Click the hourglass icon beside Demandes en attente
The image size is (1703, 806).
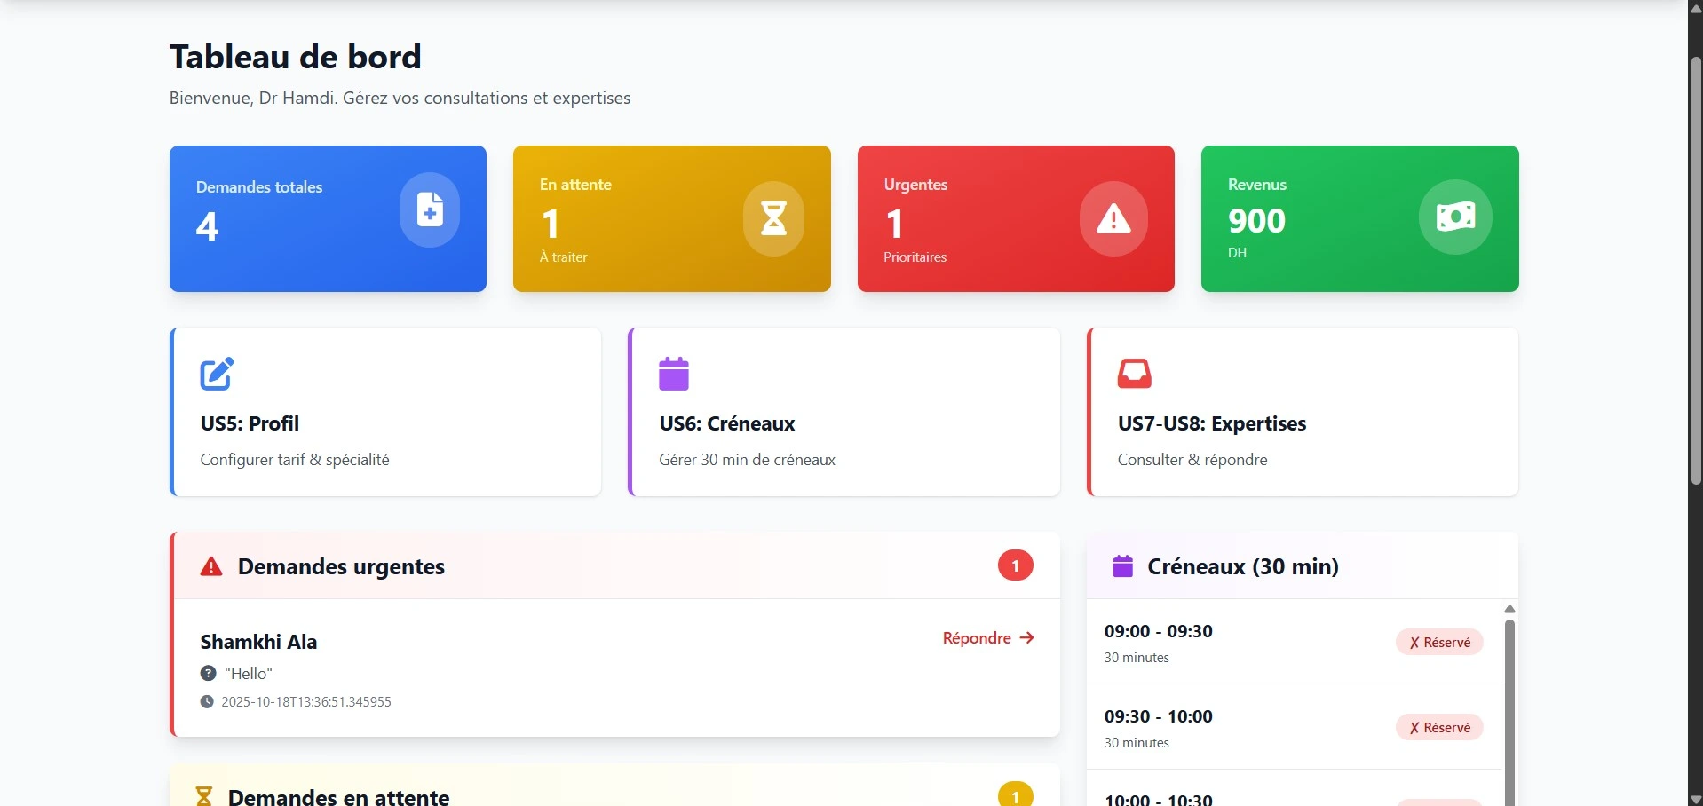tap(204, 796)
